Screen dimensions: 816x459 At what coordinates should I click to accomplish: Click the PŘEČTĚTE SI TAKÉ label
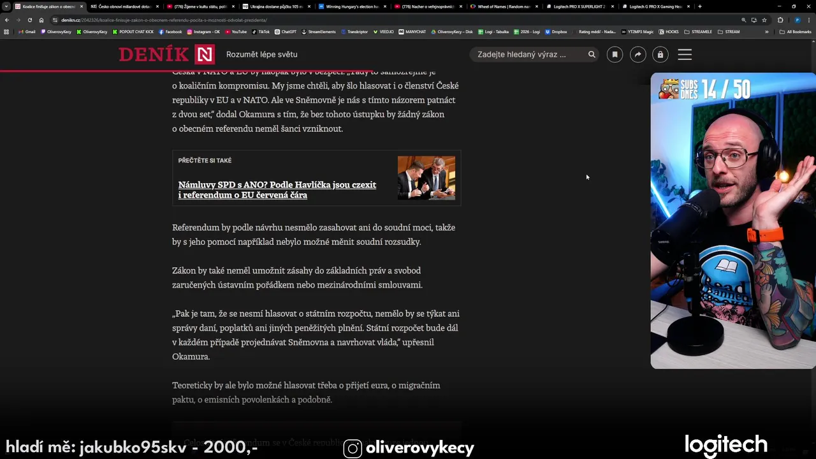[205, 161]
